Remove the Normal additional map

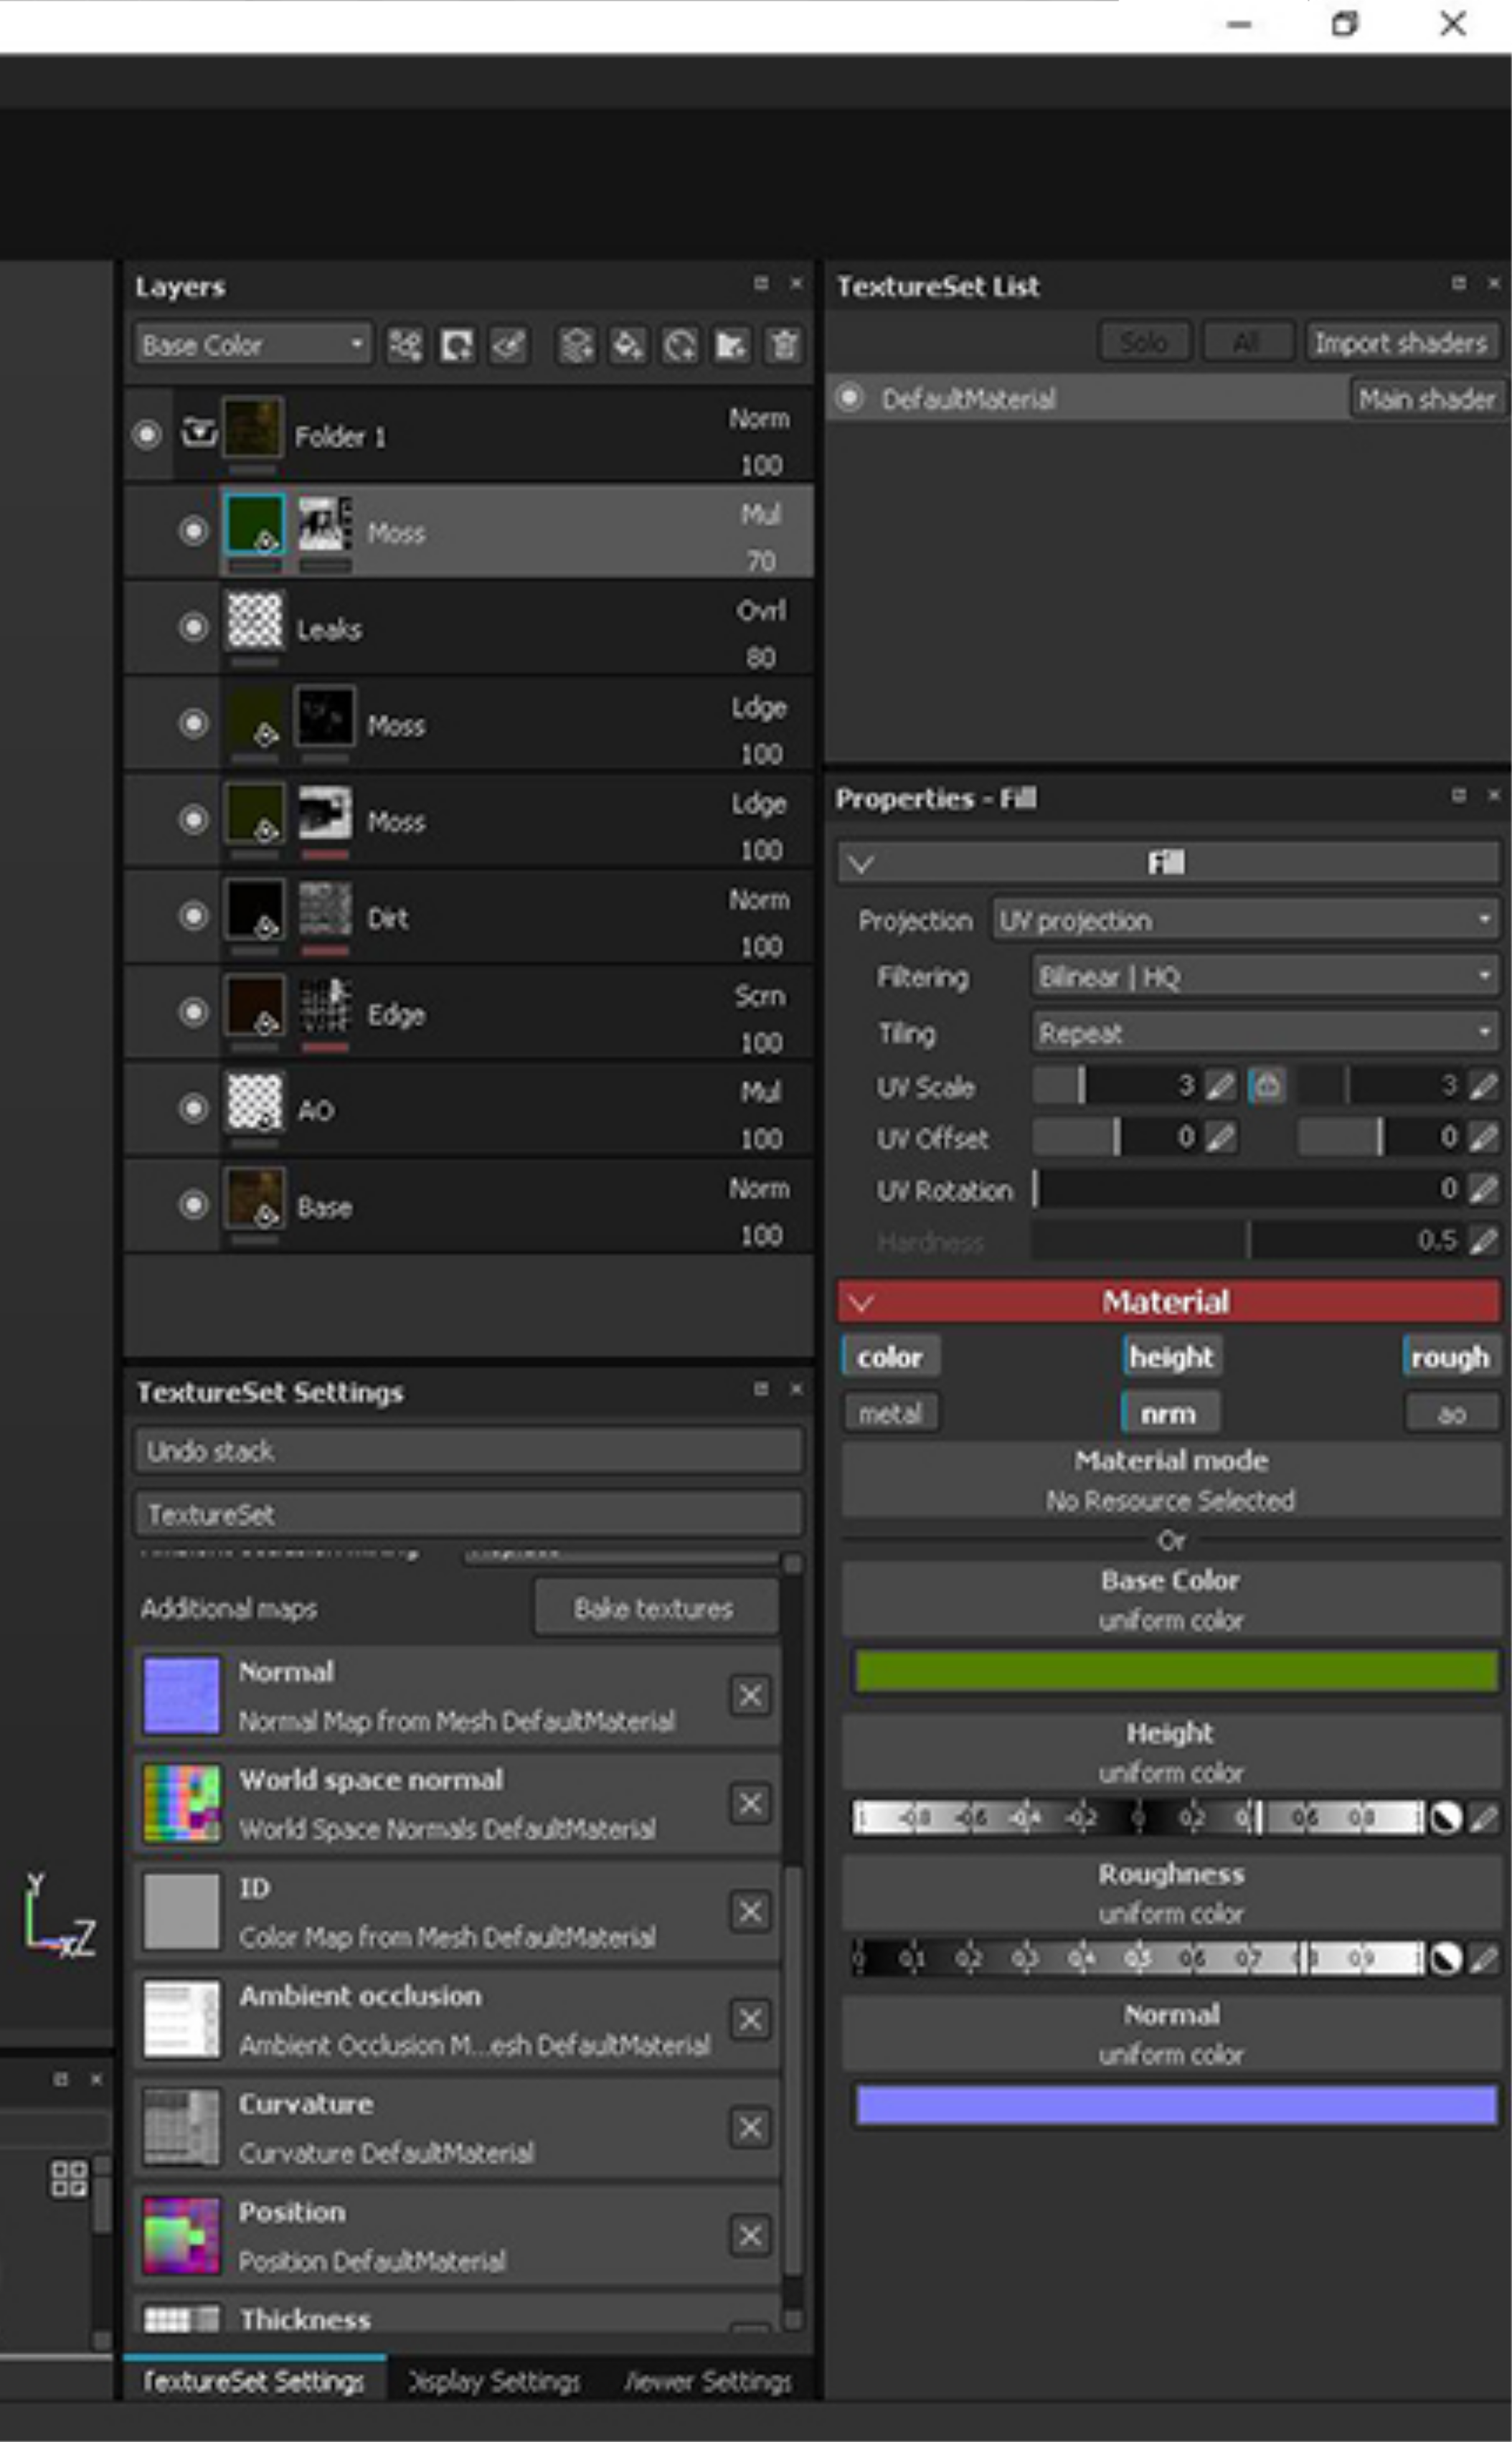coord(750,1695)
